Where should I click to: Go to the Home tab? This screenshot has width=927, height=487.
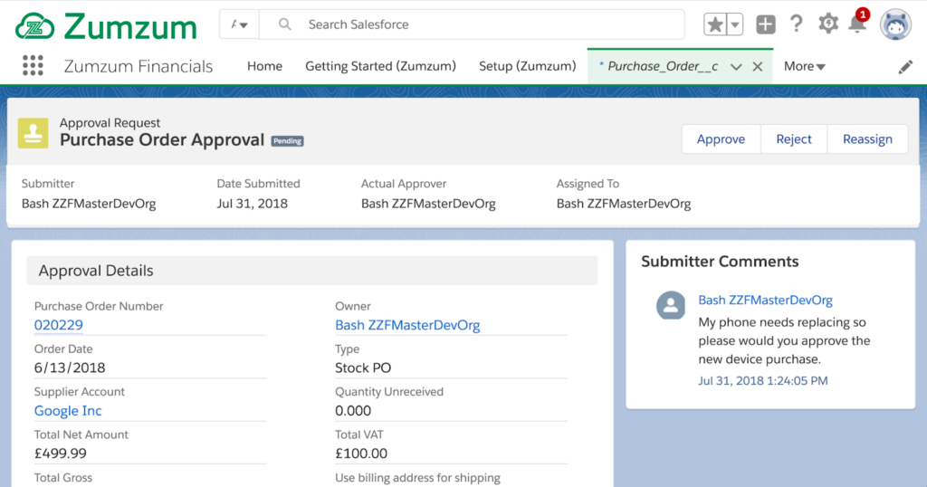(264, 66)
